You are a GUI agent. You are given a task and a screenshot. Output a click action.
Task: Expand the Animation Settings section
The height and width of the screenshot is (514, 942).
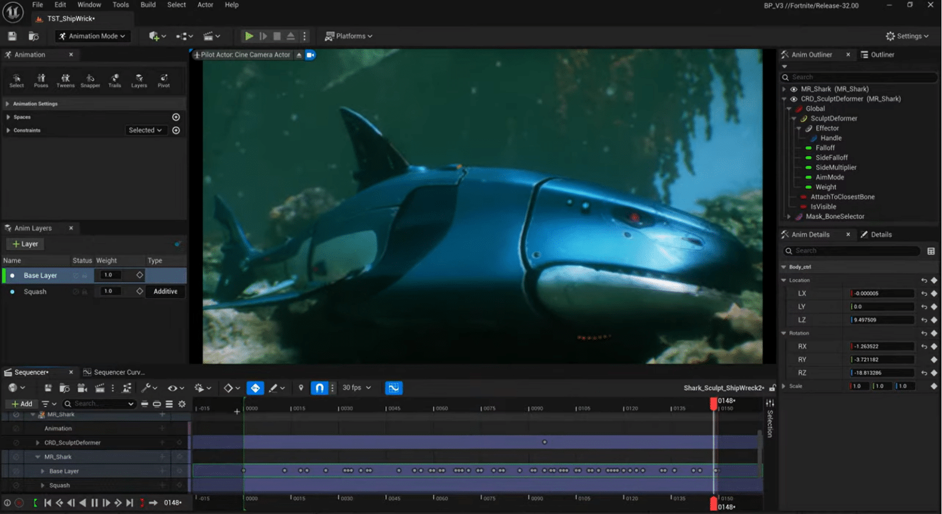point(8,103)
